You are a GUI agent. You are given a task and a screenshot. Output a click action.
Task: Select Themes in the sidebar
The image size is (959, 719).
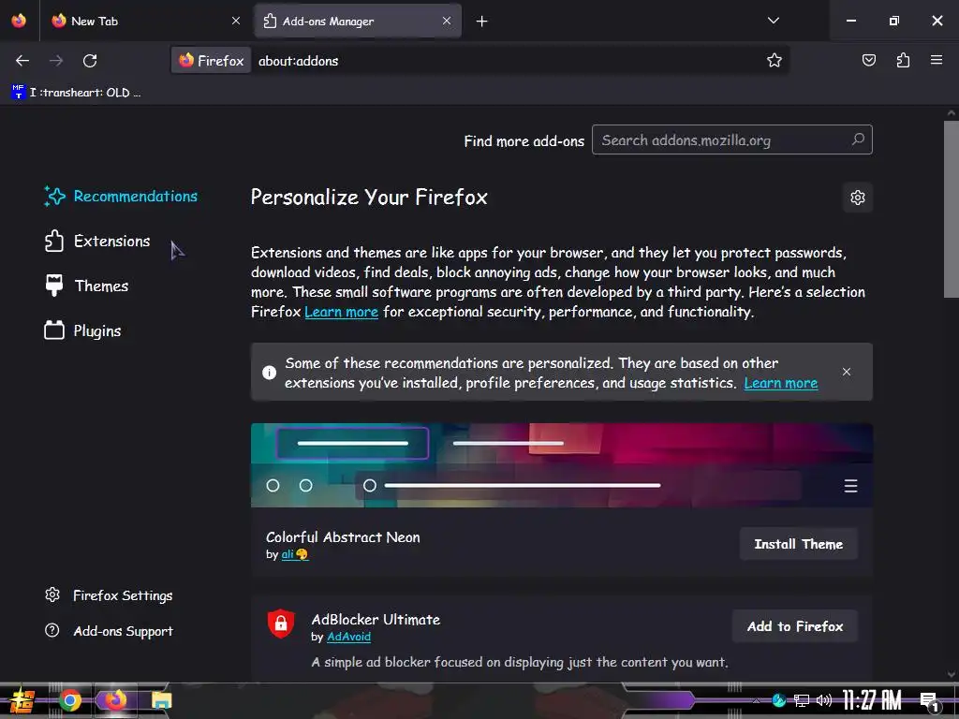[x=86, y=286]
